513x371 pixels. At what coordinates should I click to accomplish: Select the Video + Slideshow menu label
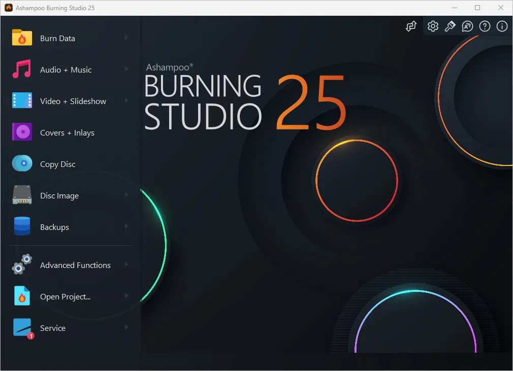73,101
